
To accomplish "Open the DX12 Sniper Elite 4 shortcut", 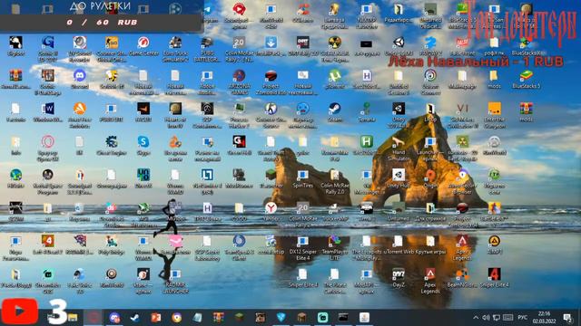I will [x=302, y=242].
